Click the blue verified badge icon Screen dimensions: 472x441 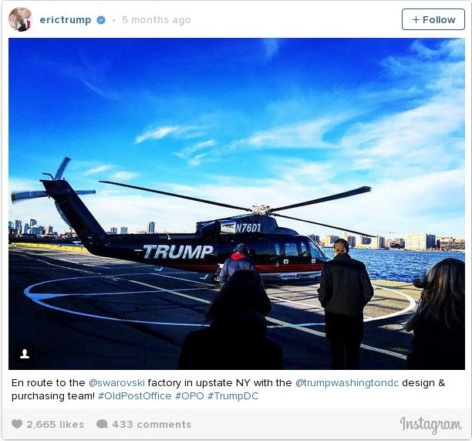[x=101, y=20]
